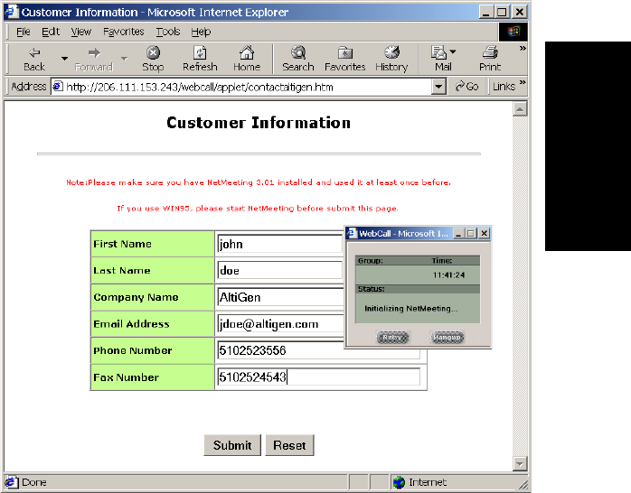
Task: Open the Tools menu
Action: (x=168, y=32)
